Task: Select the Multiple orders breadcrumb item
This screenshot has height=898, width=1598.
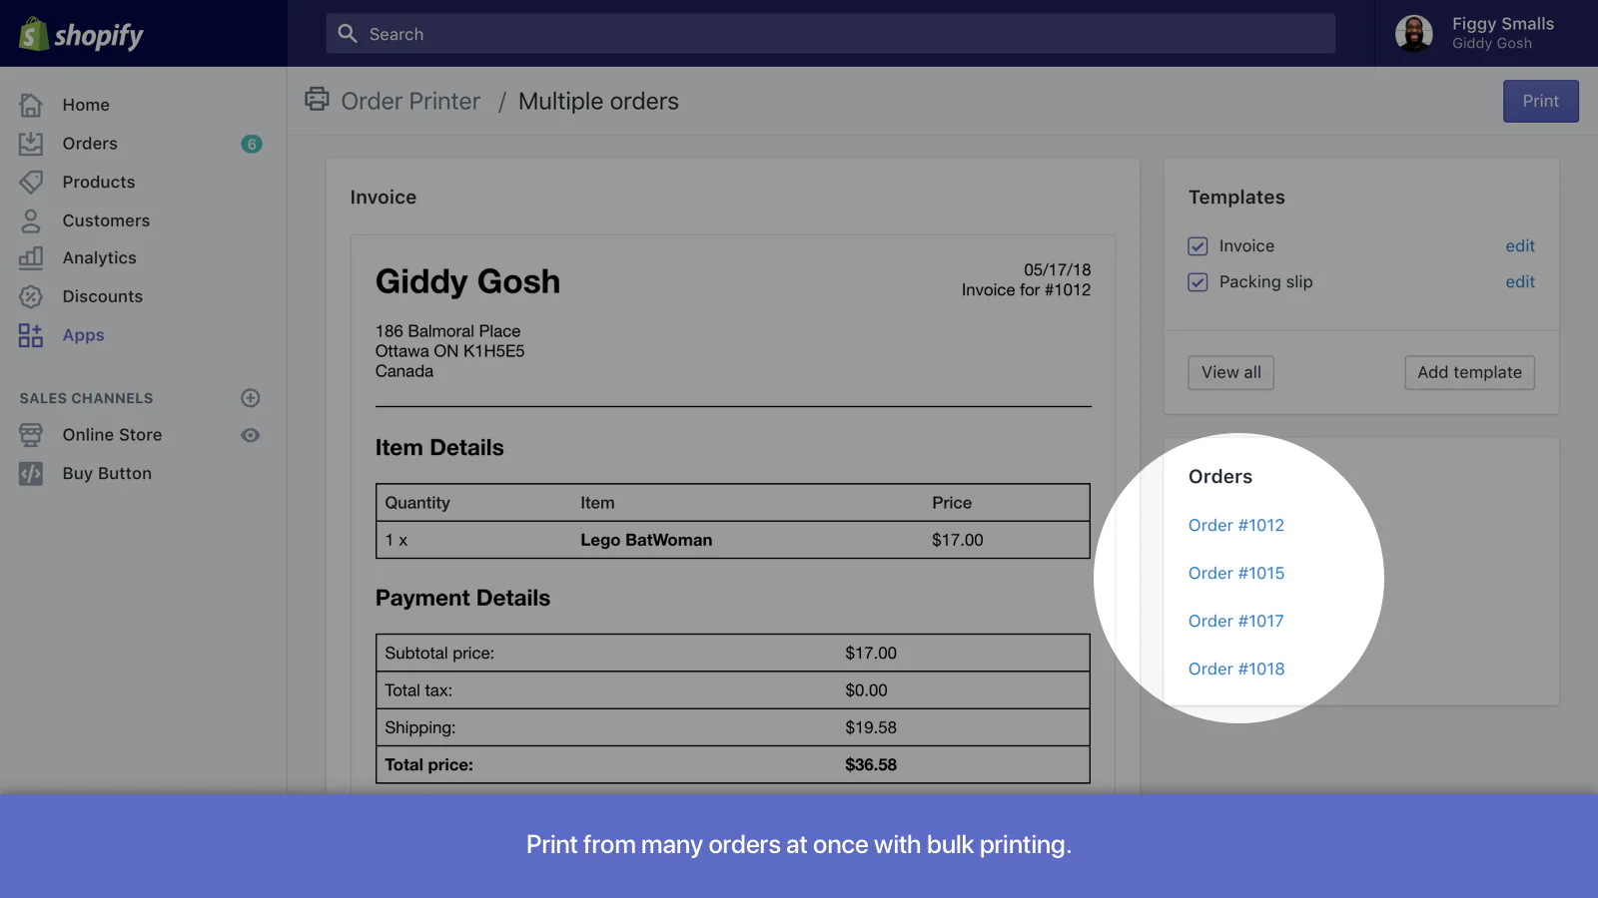Action: [x=598, y=101]
